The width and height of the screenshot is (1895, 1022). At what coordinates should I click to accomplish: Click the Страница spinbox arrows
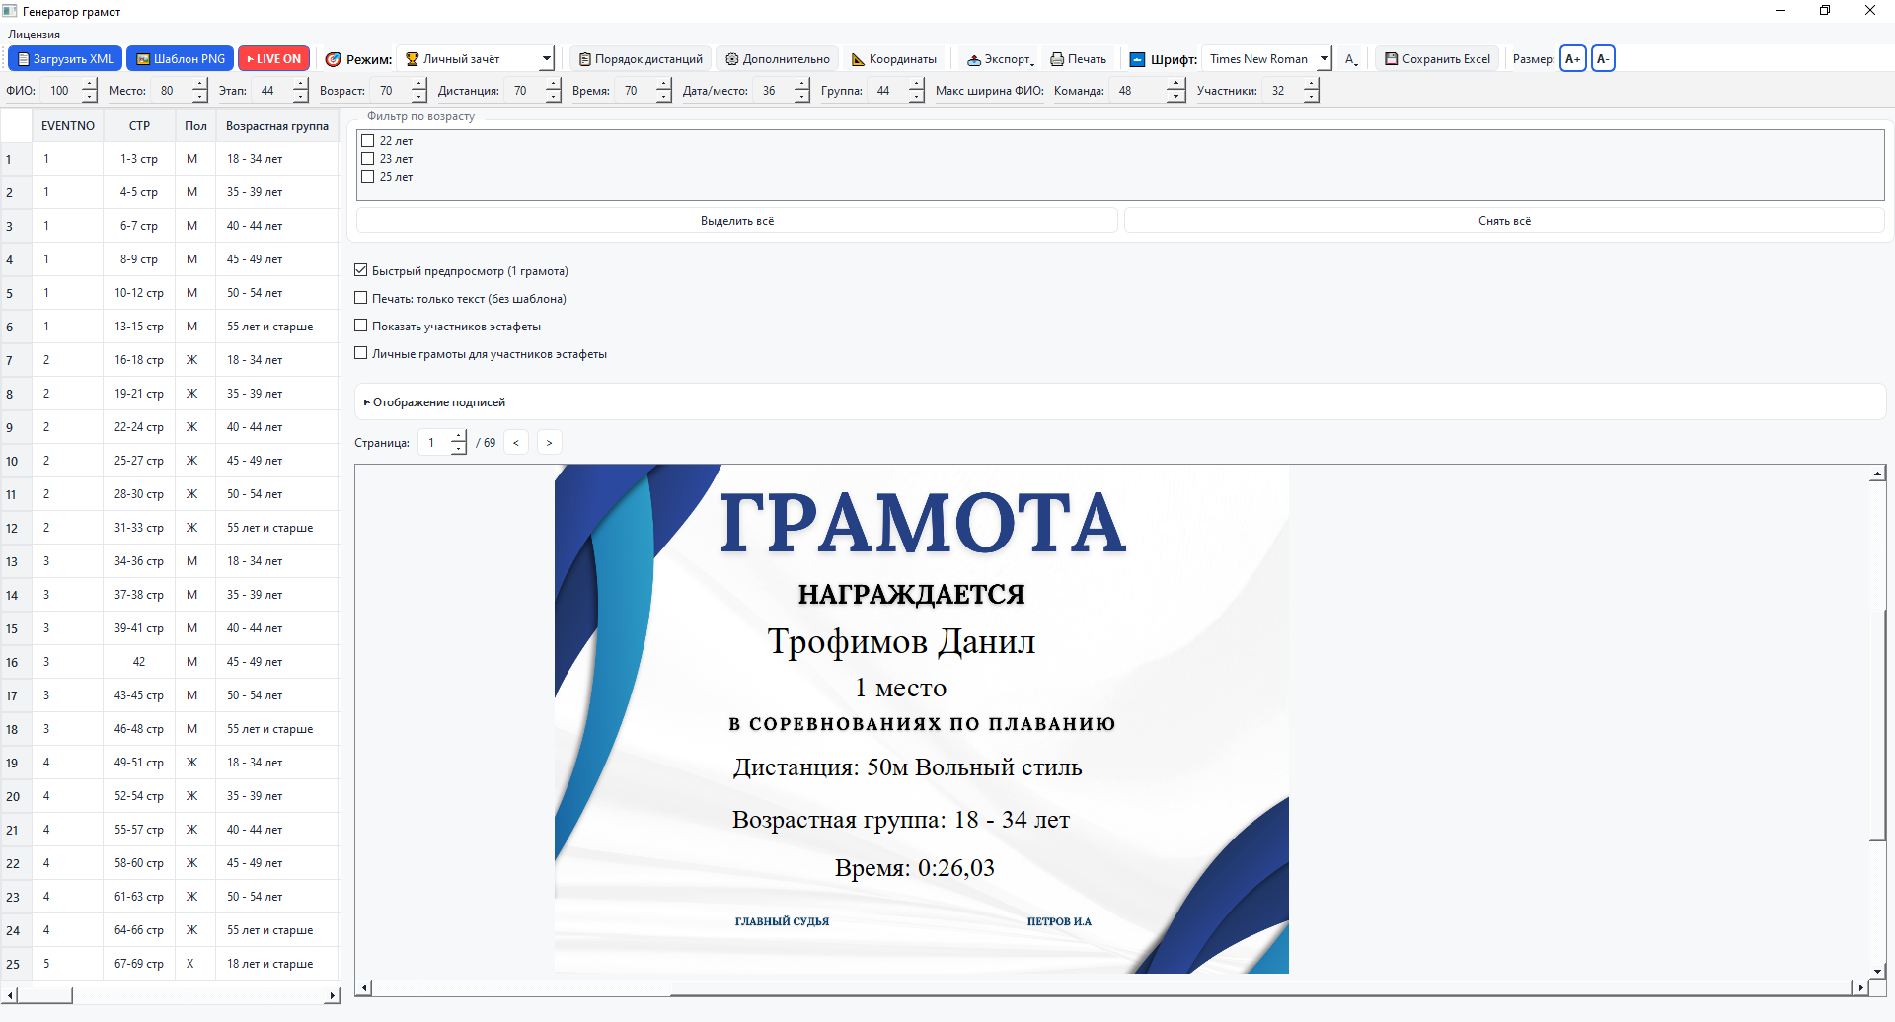point(459,443)
